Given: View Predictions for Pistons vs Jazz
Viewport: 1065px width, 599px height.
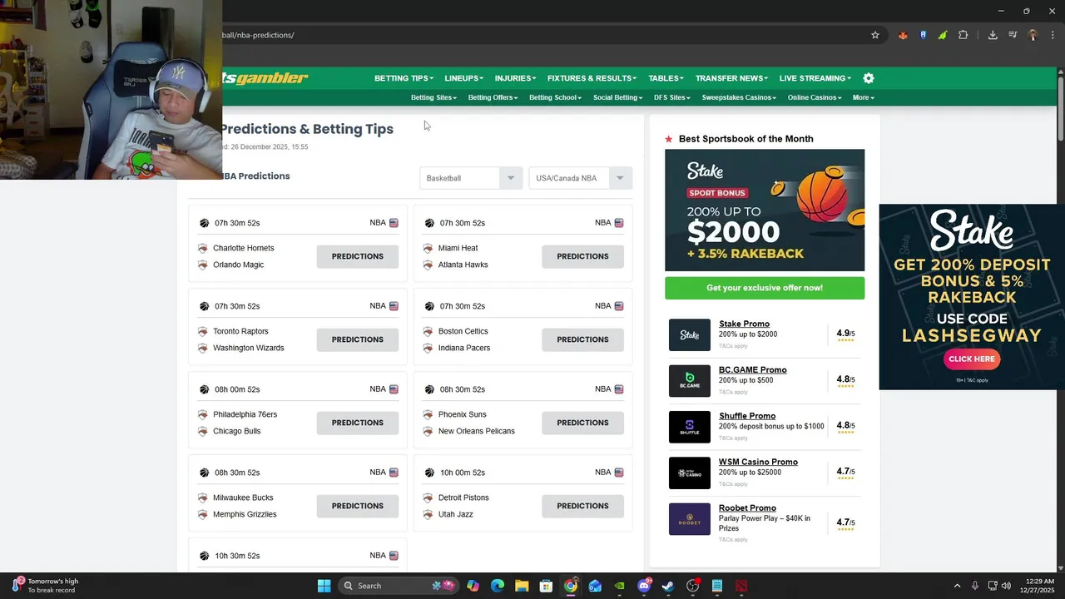Looking at the screenshot, I should click(x=582, y=506).
